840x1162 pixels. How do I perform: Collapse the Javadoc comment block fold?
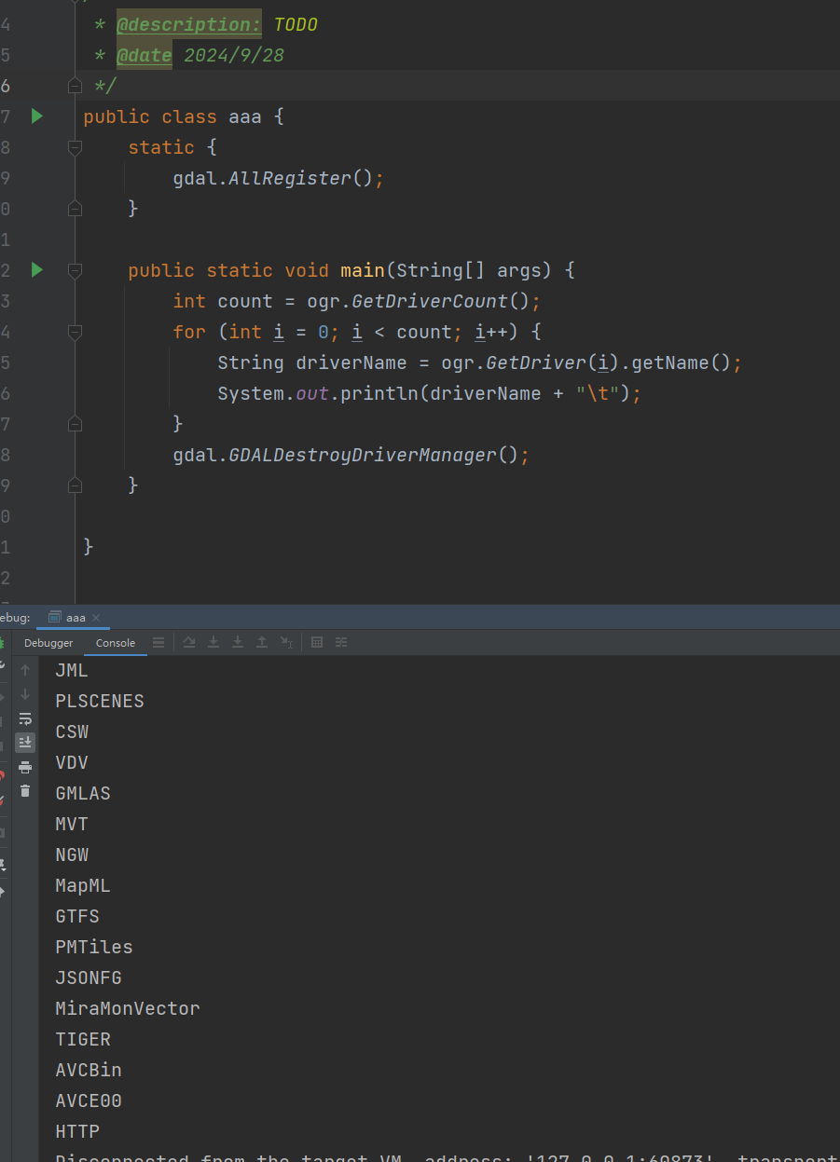75,86
